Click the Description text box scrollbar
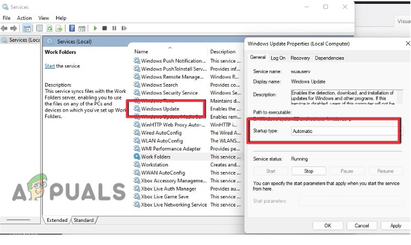411x245 pixels. 399,97
